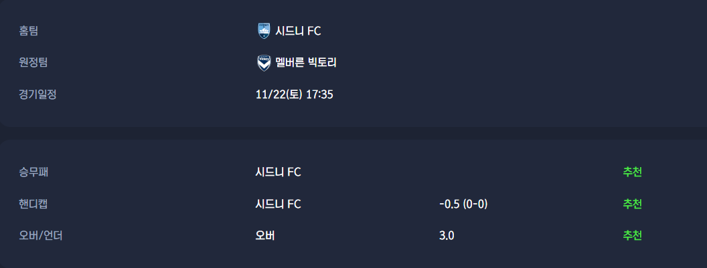Image resolution: width=707 pixels, height=268 pixels.
Task: Select 멜버른 빅토리 away team name
Action: [x=306, y=63]
